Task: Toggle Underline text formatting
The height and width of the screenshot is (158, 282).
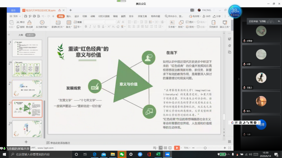Action: pyautogui.click(x=94, y=27)
